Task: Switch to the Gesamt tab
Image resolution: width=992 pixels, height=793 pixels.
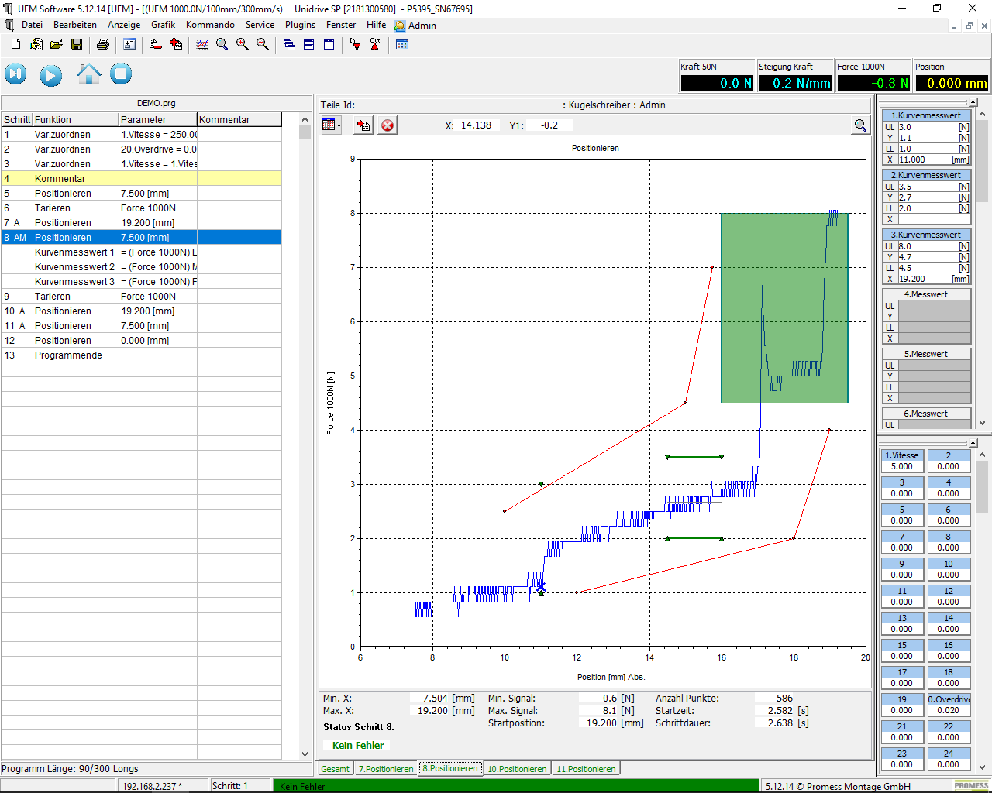Action: (x=335, y=769)
